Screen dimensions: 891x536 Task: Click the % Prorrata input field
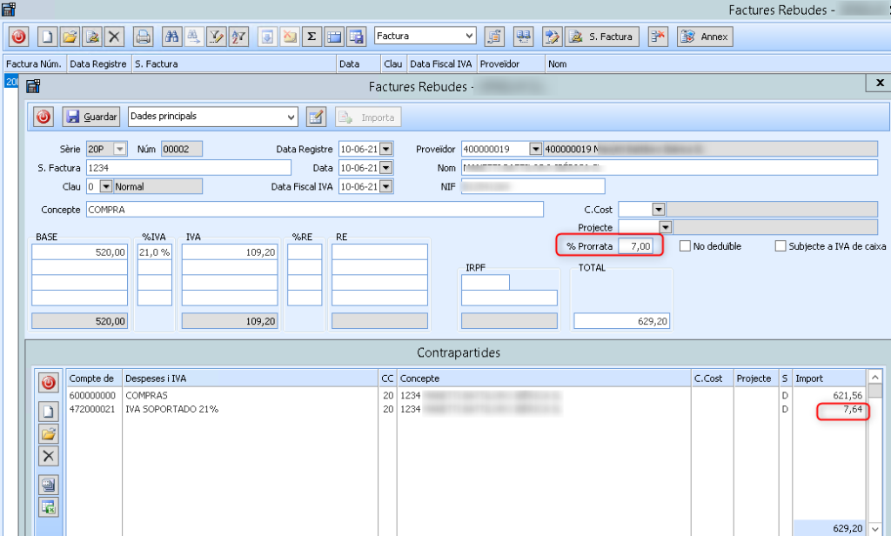(x=635, y=246)
